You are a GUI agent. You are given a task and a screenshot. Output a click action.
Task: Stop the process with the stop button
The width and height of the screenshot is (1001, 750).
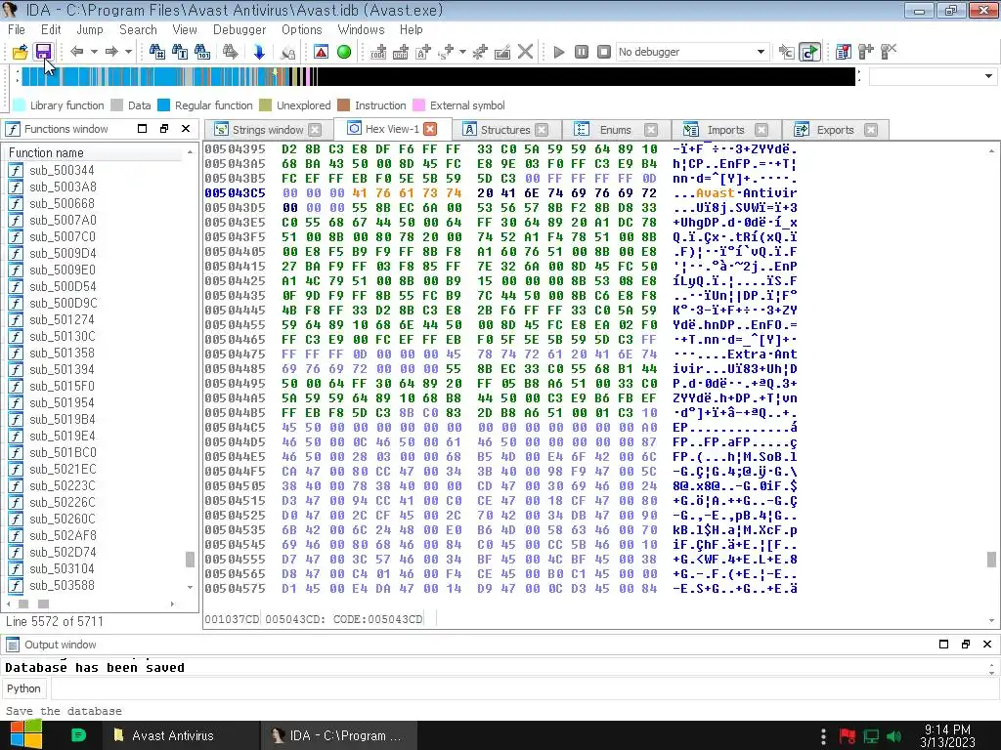[x=604, y=52]
